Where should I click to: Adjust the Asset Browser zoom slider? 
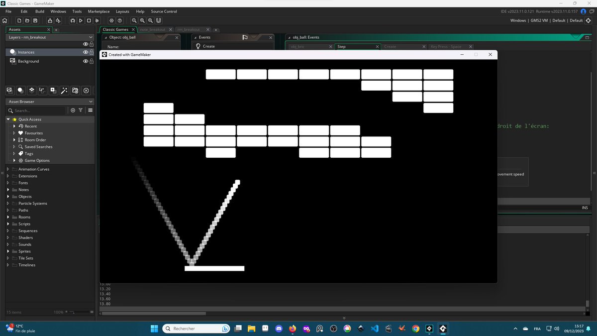point(79,312)
